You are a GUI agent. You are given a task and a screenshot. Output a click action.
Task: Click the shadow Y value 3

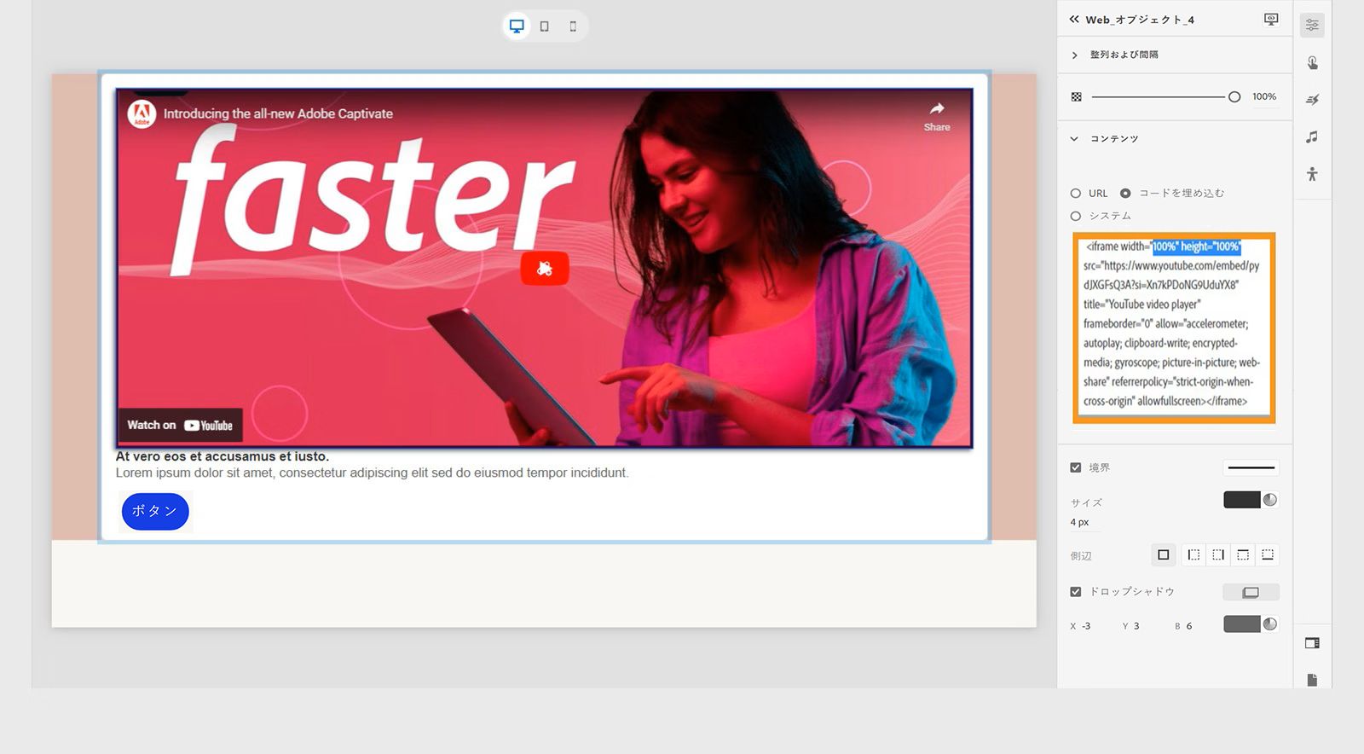click(1136, 626)
